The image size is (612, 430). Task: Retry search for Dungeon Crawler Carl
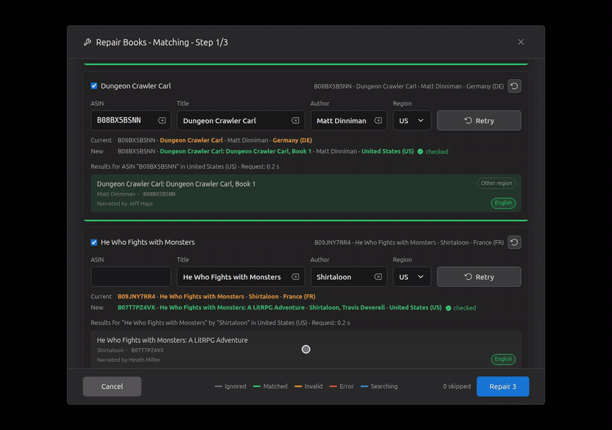479,120
